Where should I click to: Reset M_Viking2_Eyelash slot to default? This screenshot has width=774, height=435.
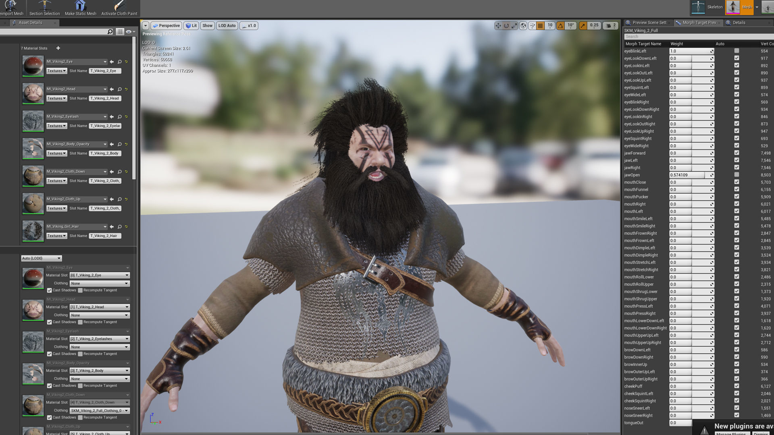[x=126, y=117]
